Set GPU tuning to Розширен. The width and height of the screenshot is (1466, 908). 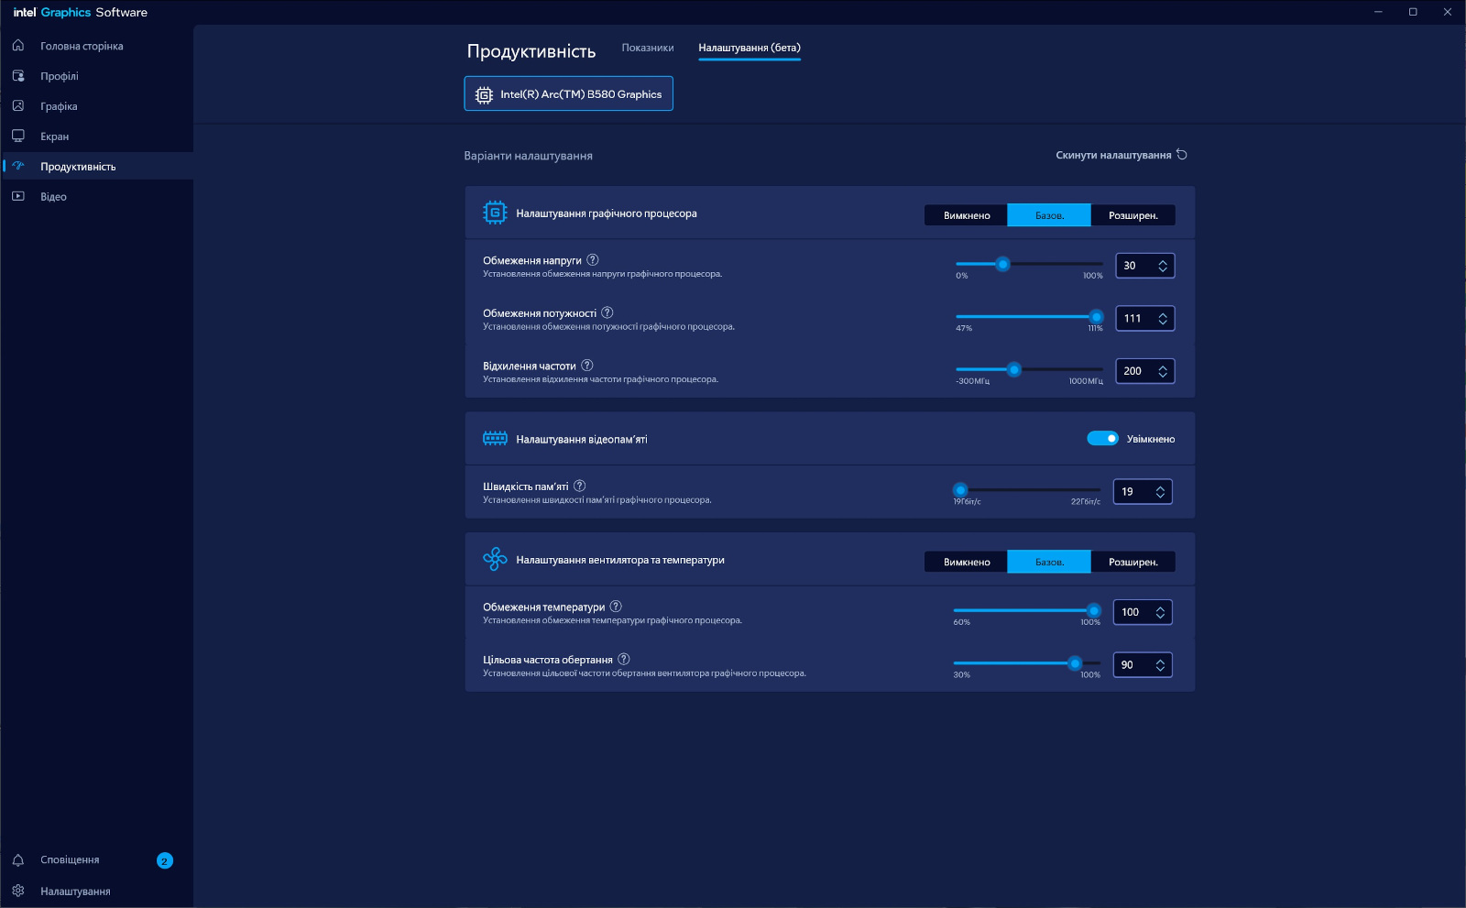[1133, 215]
